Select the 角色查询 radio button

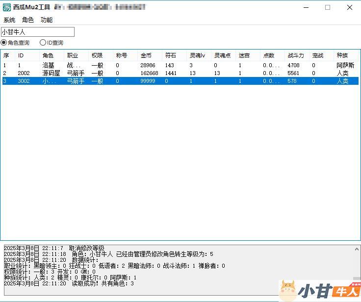[4, 43]
